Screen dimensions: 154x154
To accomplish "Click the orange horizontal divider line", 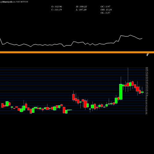I will [77, 52].
